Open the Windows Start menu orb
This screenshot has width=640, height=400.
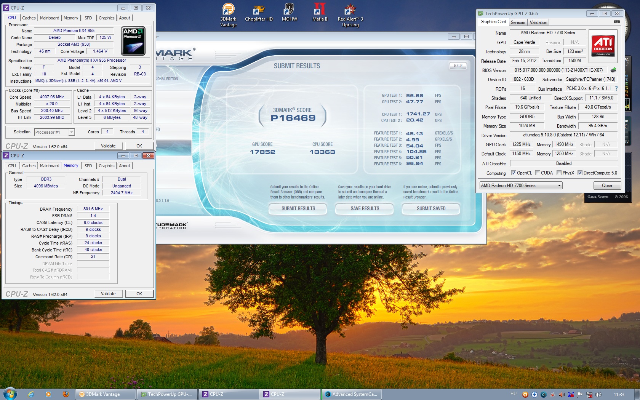pyautogui.click(x=10, y=394)
